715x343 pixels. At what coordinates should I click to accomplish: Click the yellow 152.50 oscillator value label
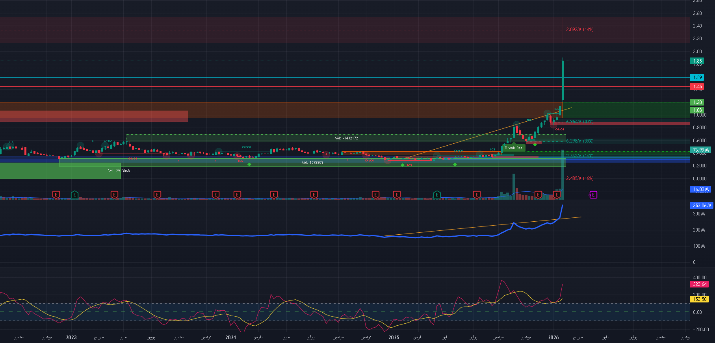tap(700, 299)
